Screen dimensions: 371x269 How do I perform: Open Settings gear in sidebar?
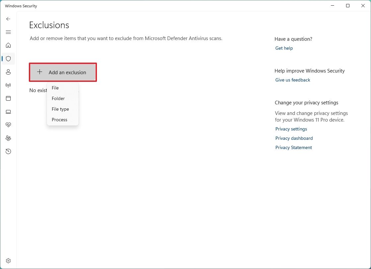pyautogui.click(x=8, y=261)
